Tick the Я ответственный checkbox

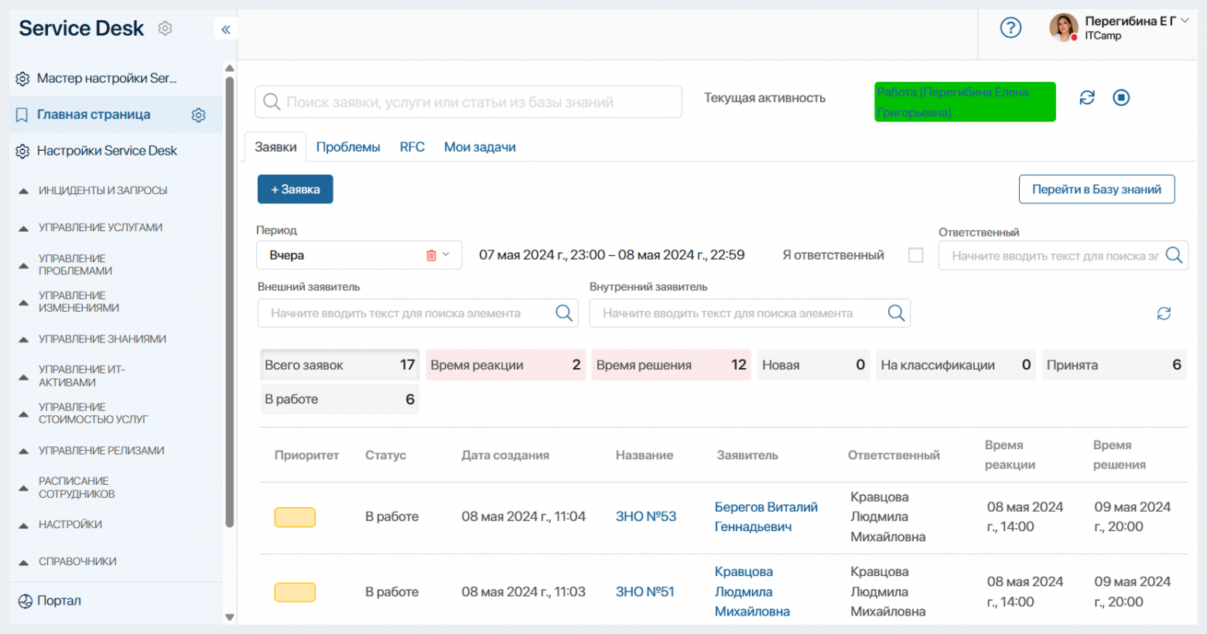916,255
